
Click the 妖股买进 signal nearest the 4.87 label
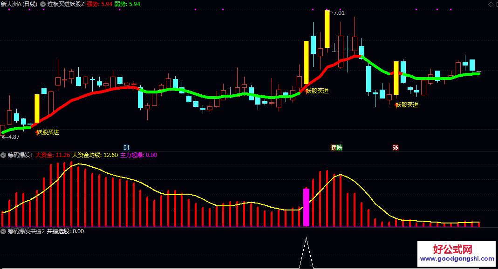(48, 132)
